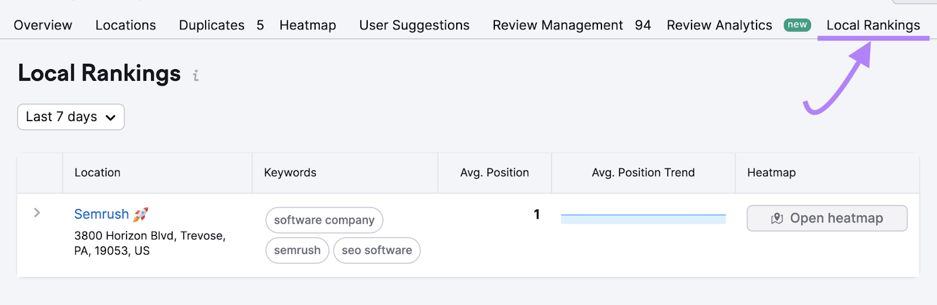Select the Local Rankings tab

pos(873,25)
